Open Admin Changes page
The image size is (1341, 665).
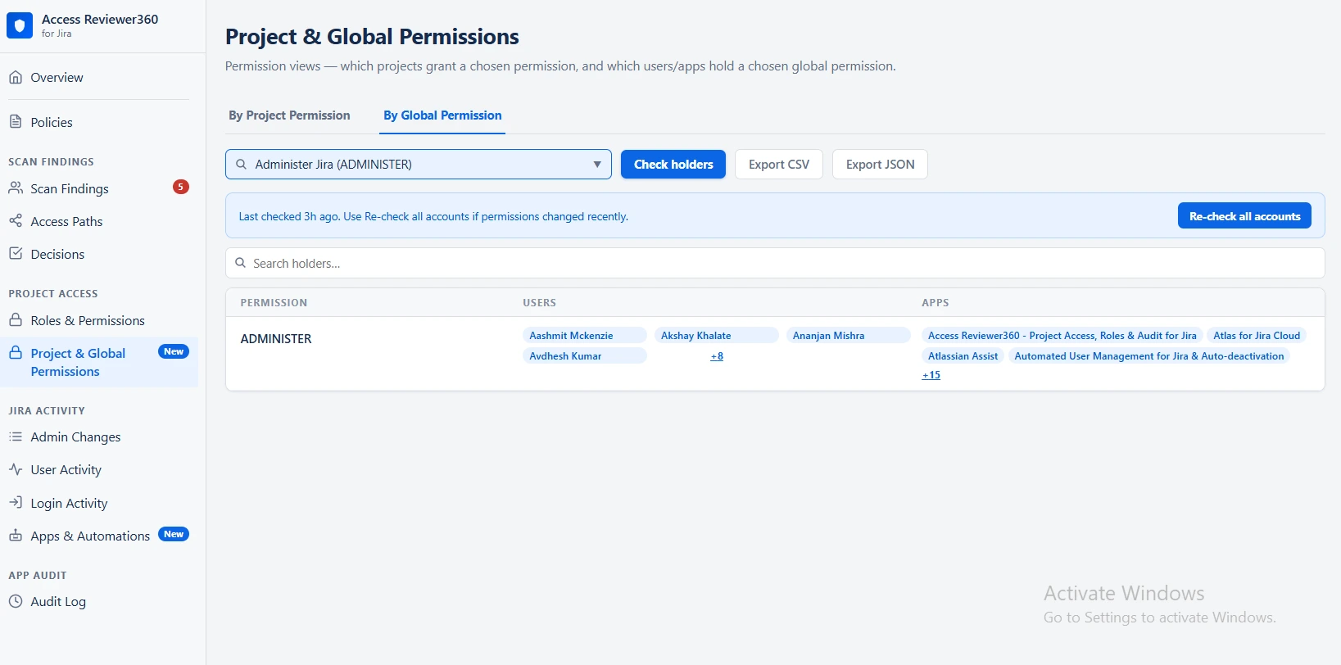[x=75, y=437]
